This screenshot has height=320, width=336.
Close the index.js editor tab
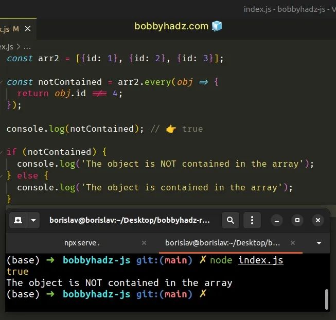coord(28,29)
